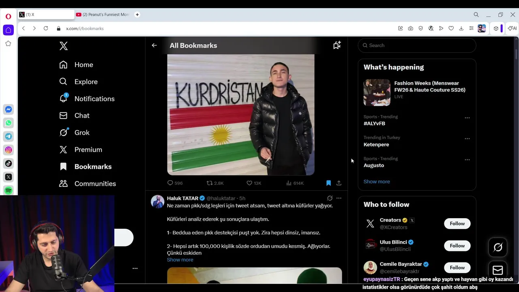Open account menu dots in X sidebar

click(x=135, y=268)
